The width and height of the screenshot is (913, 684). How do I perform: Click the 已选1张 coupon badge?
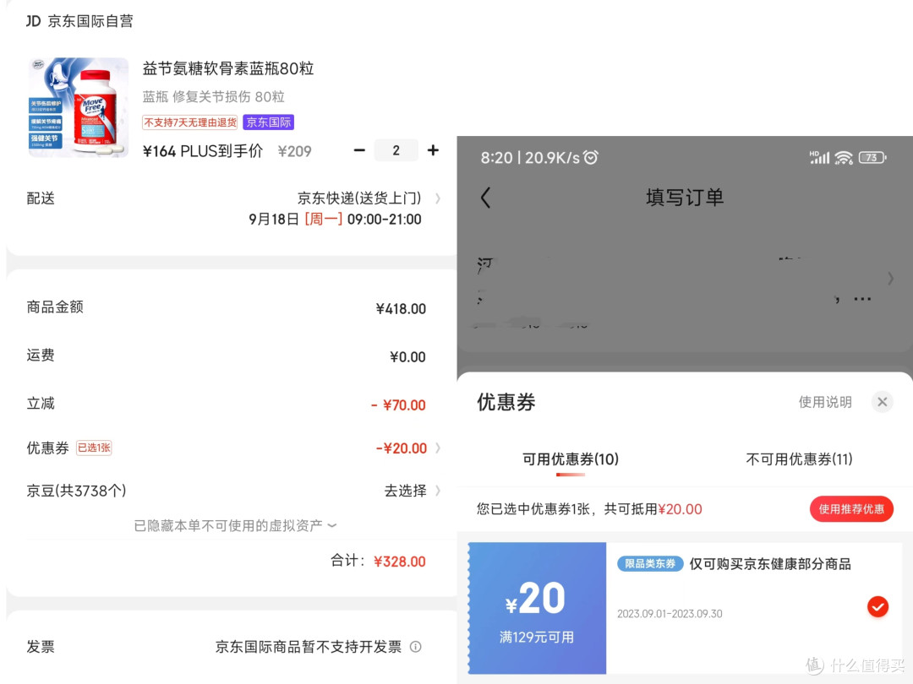[95, 448]
